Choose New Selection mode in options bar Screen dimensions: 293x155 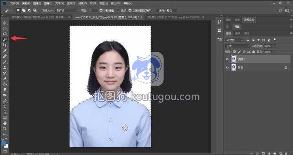click(18, 11)
